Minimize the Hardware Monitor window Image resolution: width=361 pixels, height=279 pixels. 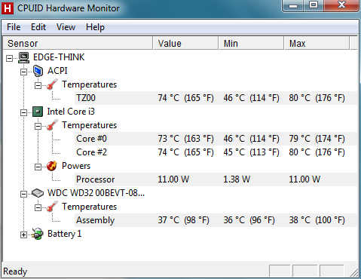click(293, 5)
